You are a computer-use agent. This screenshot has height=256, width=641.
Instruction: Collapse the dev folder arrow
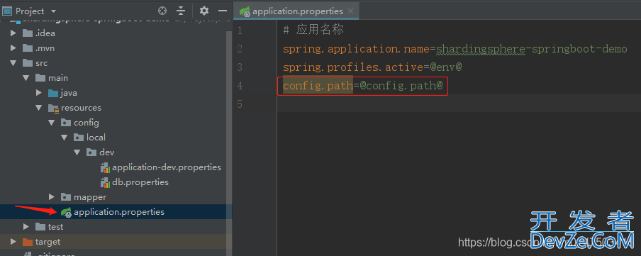pyautogui.click(x=77, y=152)
